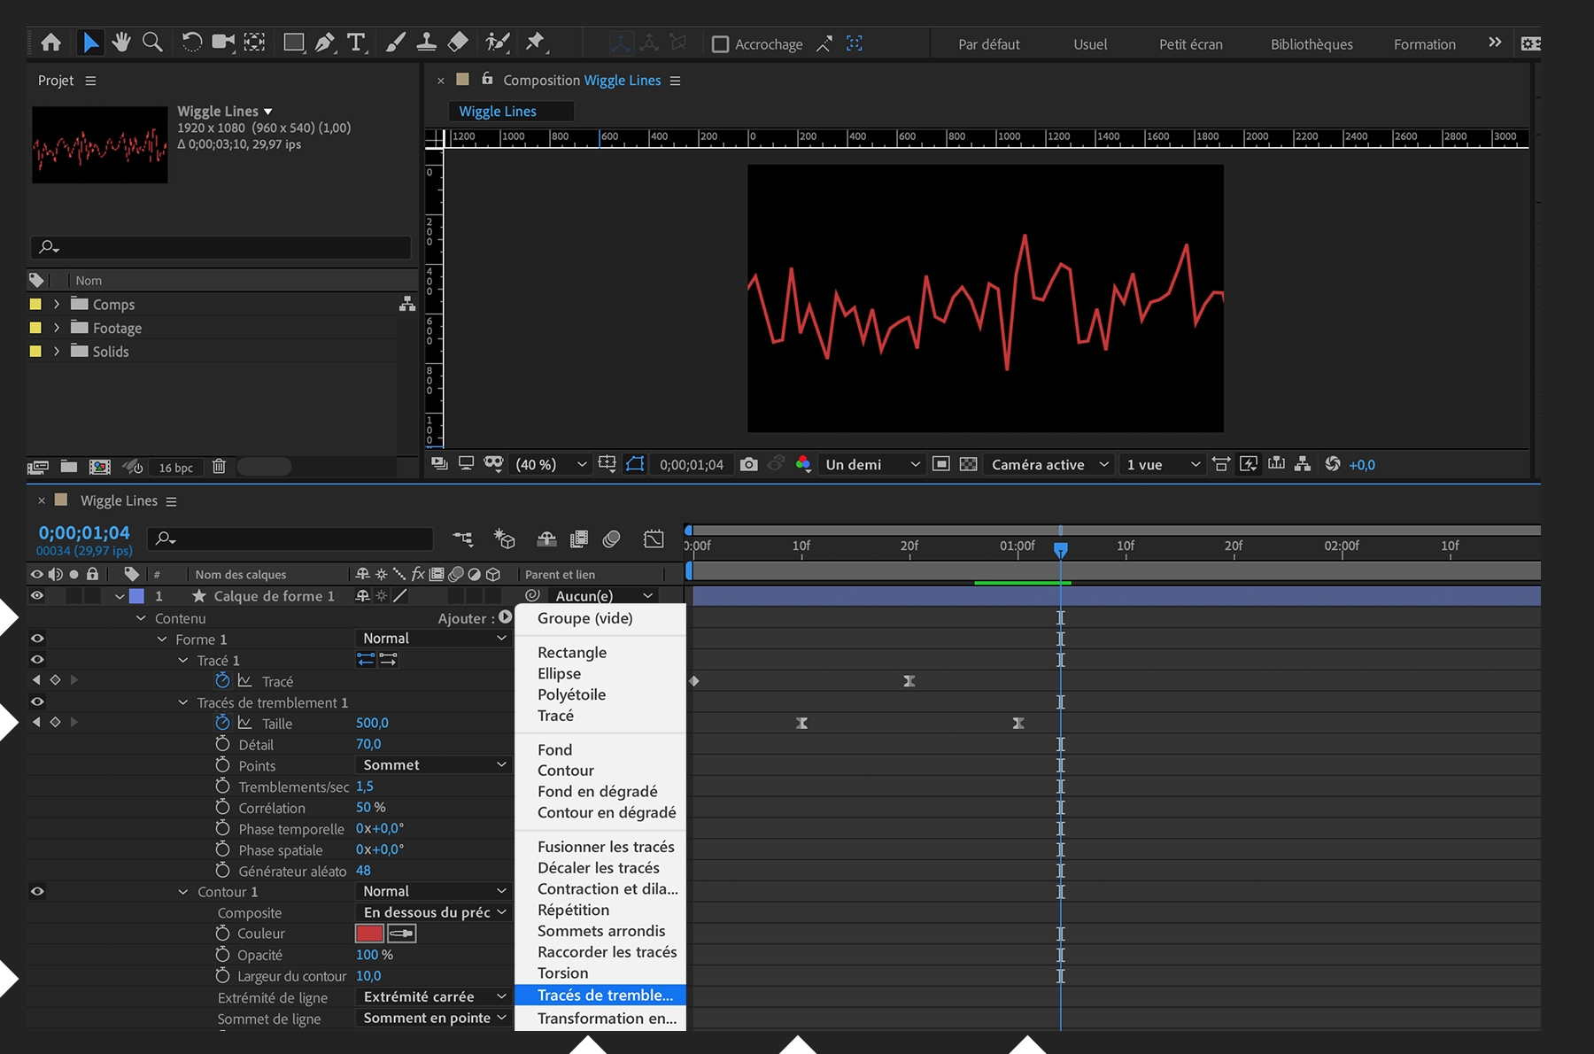Select Répétition from the Ajouter menu
This screenshot has height=1054, width=1594.
(573, 910)
